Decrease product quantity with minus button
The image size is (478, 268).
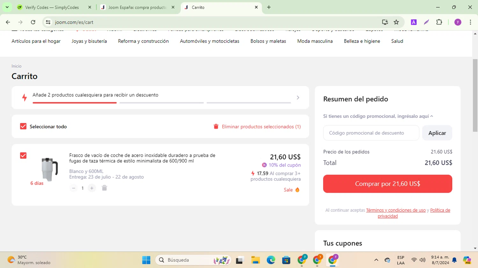pyautogui.click(x=74, y=188)
